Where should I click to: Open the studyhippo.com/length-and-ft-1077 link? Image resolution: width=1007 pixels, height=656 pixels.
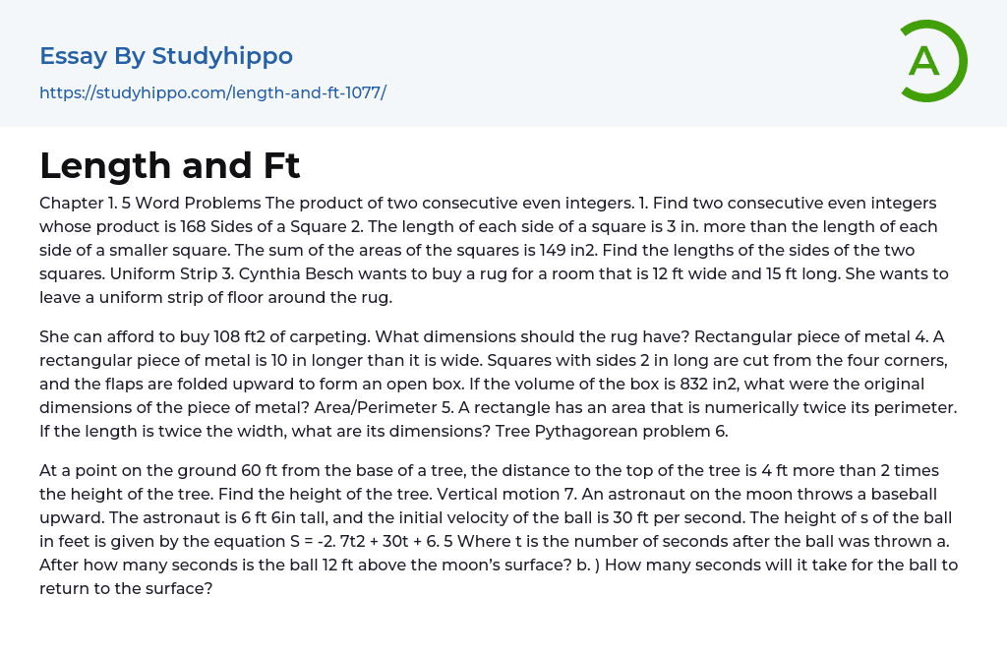click(x=212, y=92)
